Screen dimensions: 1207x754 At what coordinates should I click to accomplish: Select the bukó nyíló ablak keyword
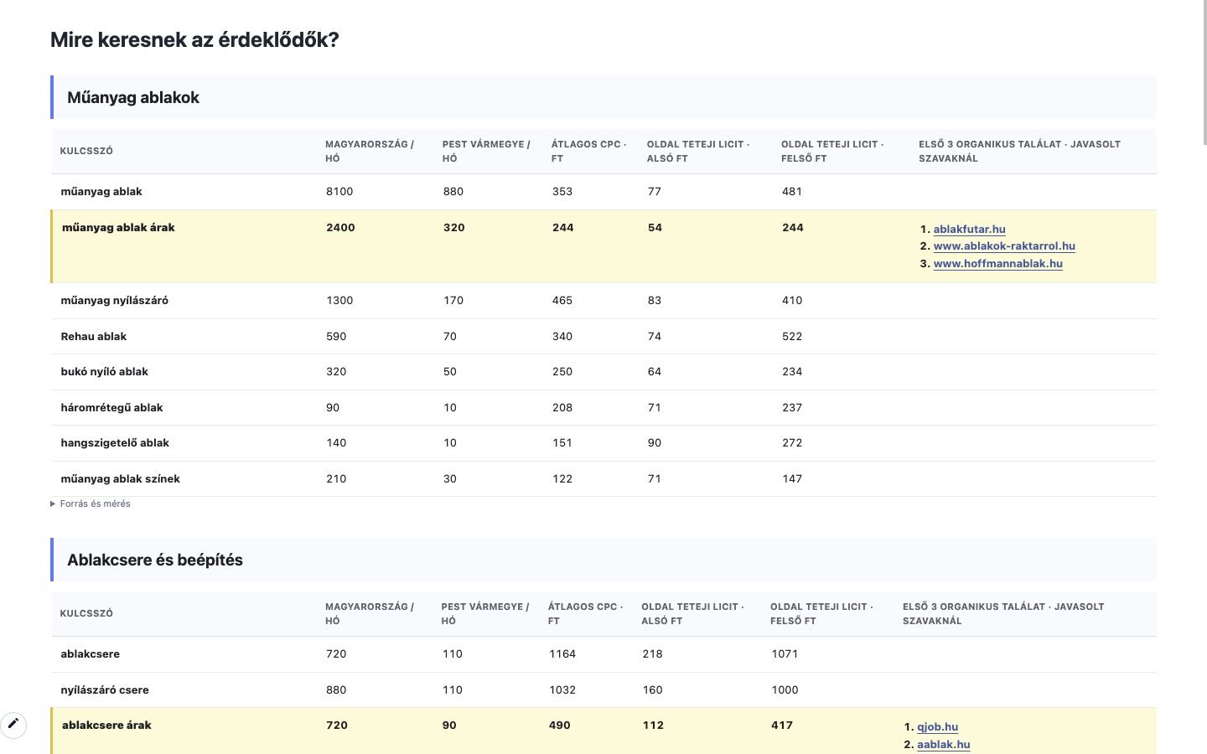pyautogui.click(x=104, y=371)
